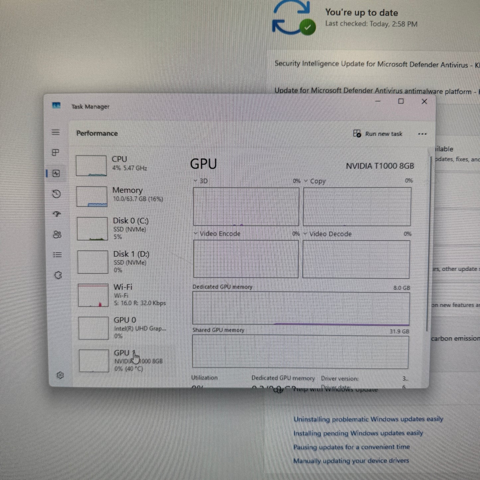The width and height of the screenshot is (480, 480).
Task: Open the Video Decode graph dropdown
Action: coord(305,234)
